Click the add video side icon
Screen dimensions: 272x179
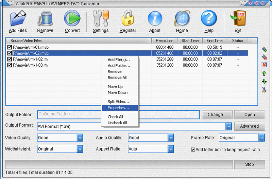pos(264,49)
